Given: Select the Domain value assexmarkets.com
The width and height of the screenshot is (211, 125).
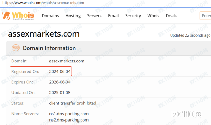Looking at the screenshot, I should 67,61.
